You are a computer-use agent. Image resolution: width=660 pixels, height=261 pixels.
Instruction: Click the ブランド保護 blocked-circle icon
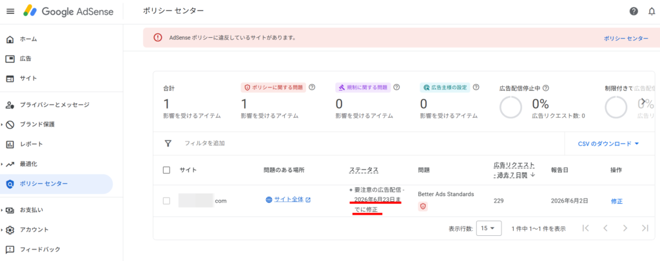point(10,124)
